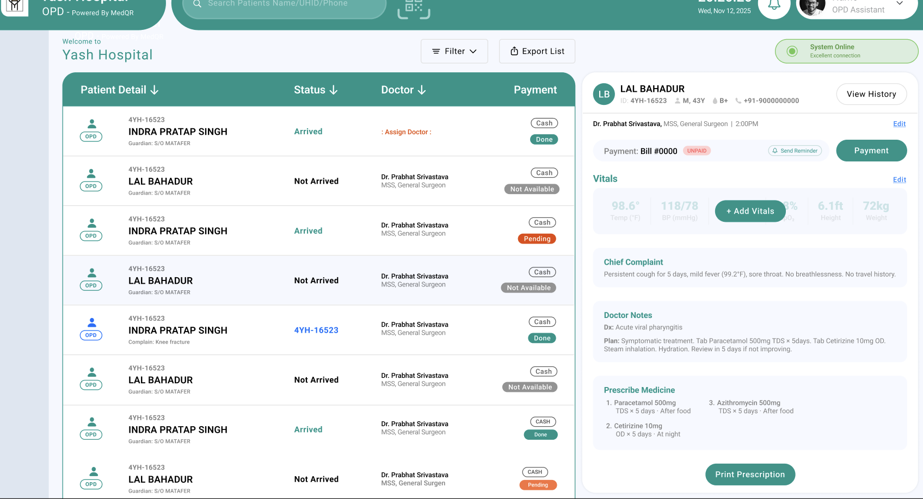Click the phone icon beside patient's number
The height and width of the screenshot is (499, 923).
pos(739,101)
